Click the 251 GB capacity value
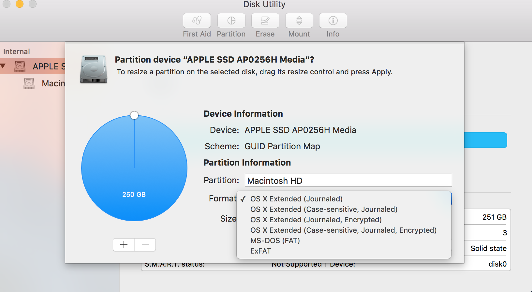The width and height of the screenshot is (532, 292). (495, 217)
